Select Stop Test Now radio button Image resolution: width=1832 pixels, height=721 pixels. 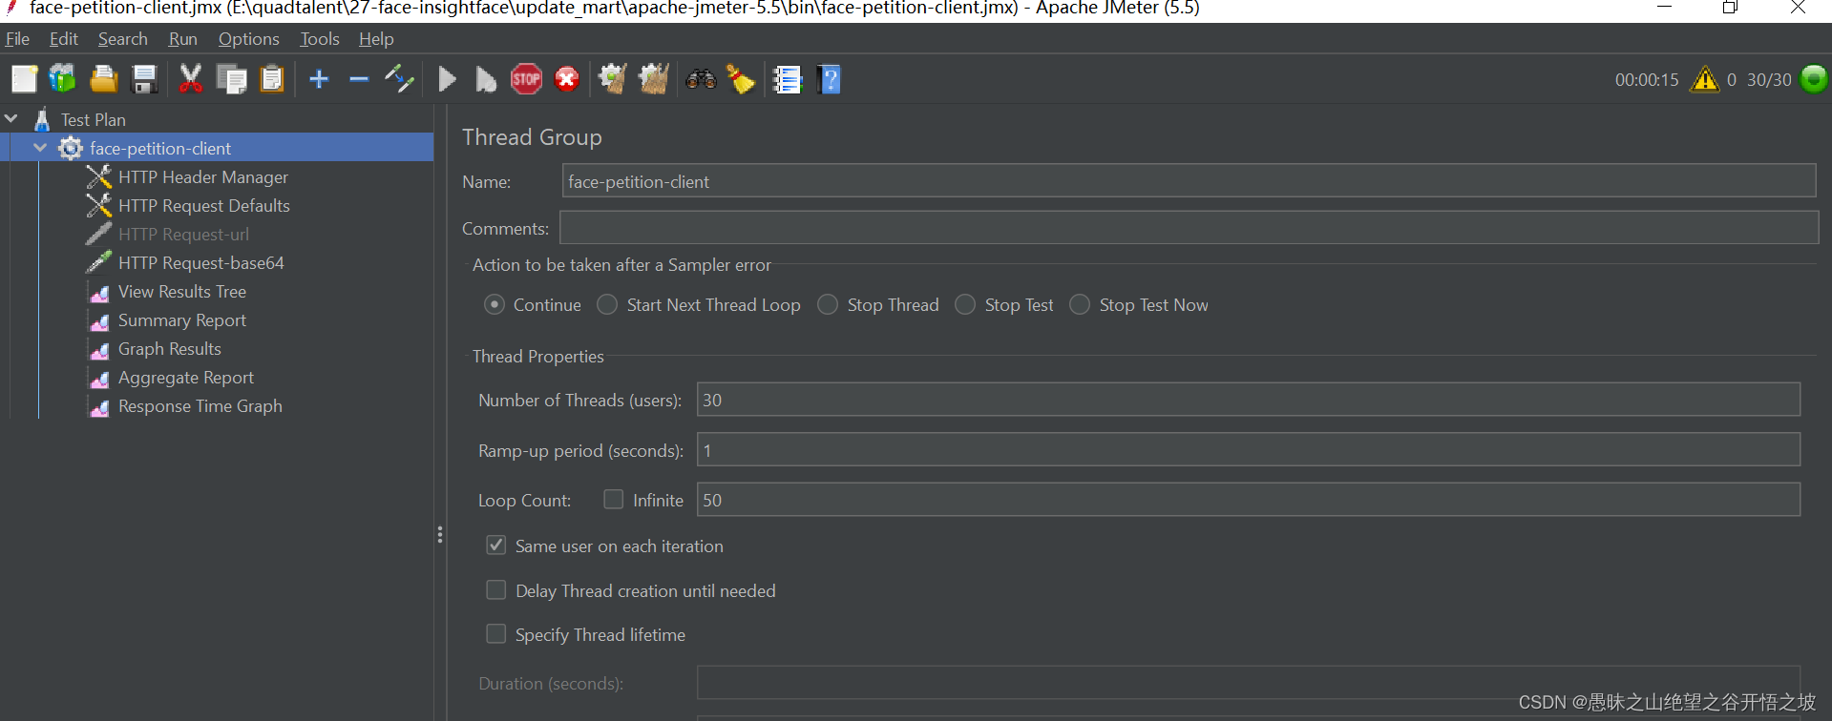pyautogui.click(x=1080, y=305)
